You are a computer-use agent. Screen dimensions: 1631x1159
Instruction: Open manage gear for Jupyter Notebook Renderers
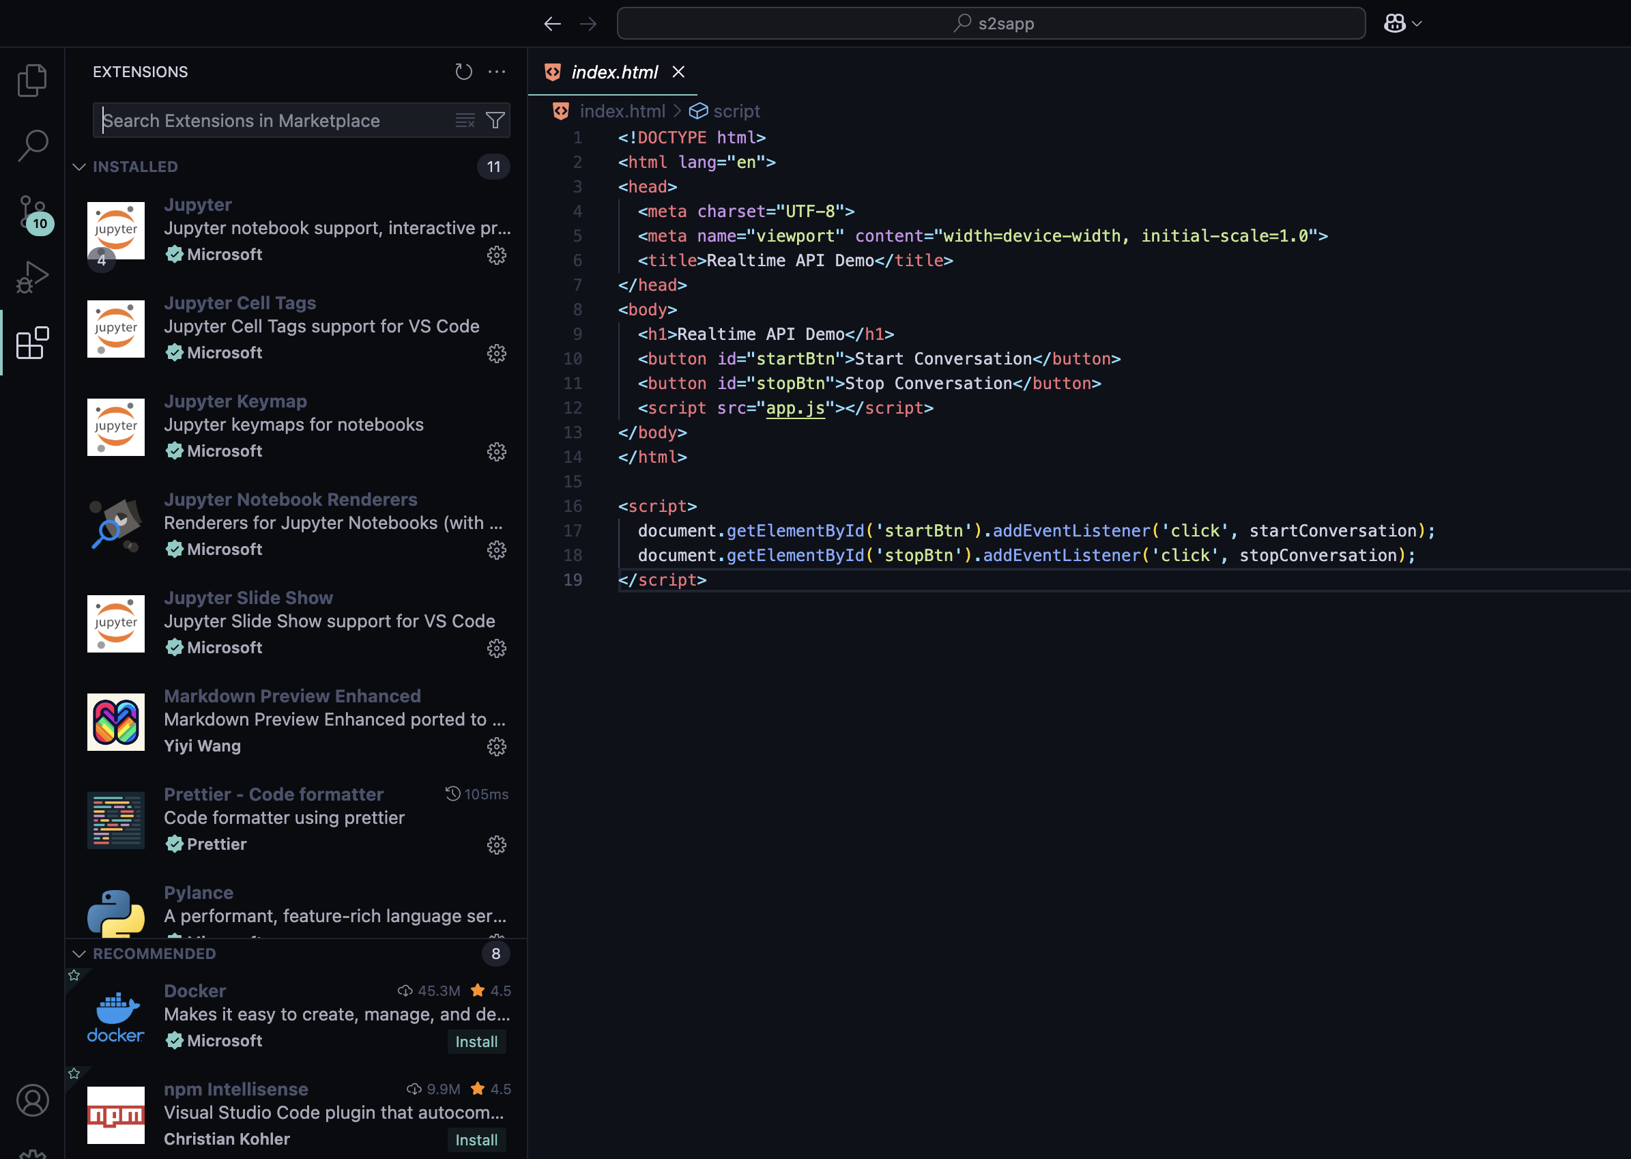[x=497, y=550]
